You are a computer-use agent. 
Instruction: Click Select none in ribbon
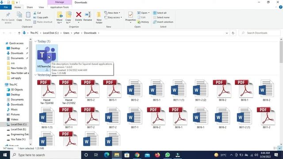point(161,18)
